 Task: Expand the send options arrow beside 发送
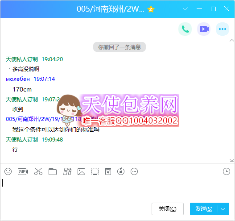pyautogui.click(x=223, y=209)
